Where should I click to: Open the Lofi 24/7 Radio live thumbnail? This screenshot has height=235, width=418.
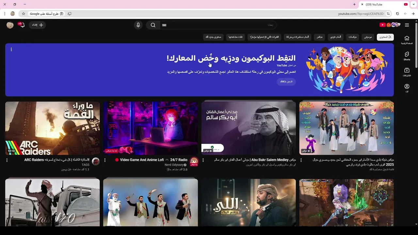[x=151, y=128]
